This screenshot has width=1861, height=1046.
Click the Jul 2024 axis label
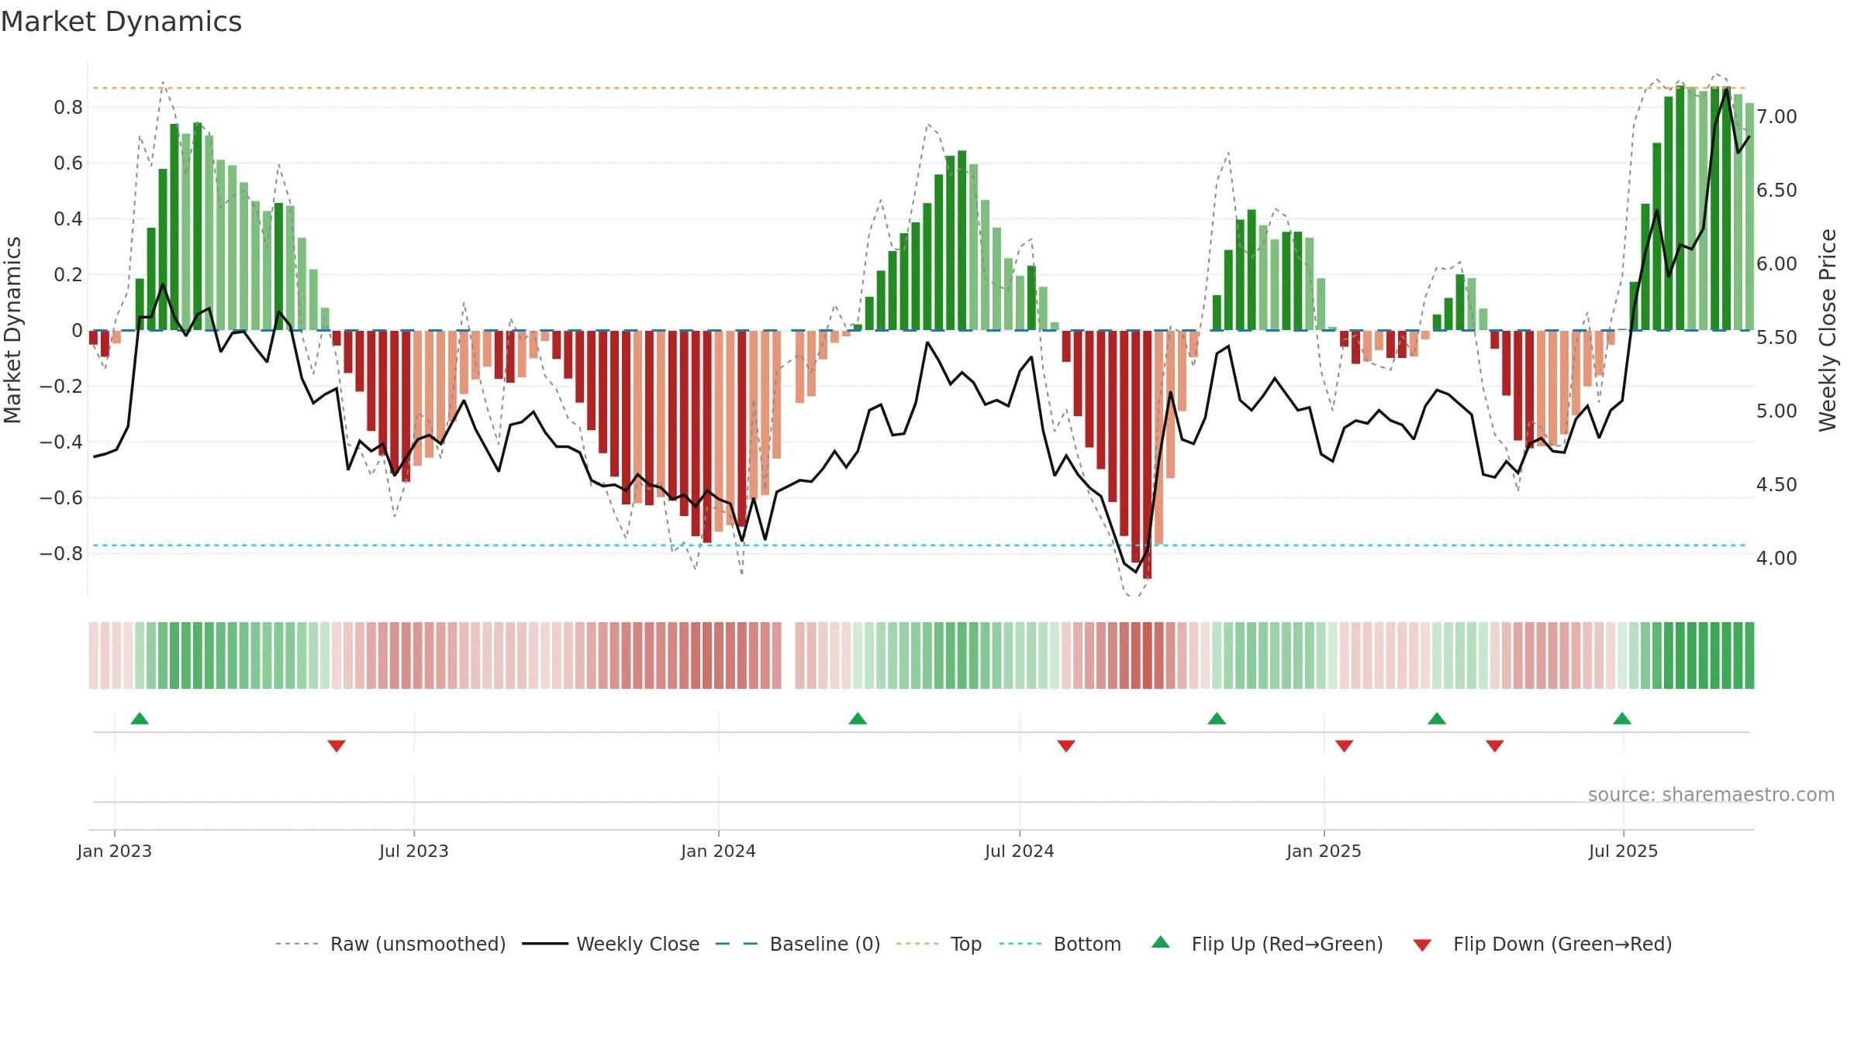(1020, 851)
